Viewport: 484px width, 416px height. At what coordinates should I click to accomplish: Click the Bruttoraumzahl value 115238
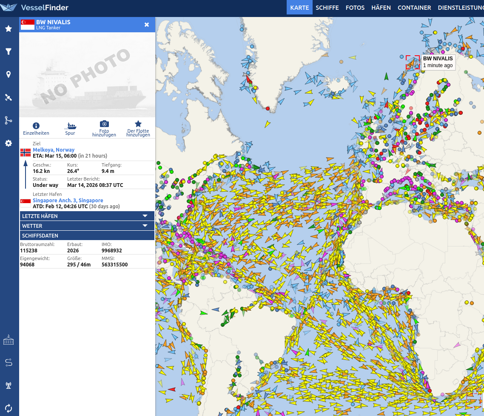click(28, 251)
